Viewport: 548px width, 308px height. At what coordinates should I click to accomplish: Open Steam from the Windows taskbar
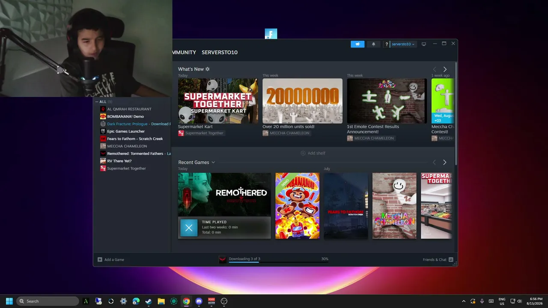pyautogui.click(x=149, y=301)
